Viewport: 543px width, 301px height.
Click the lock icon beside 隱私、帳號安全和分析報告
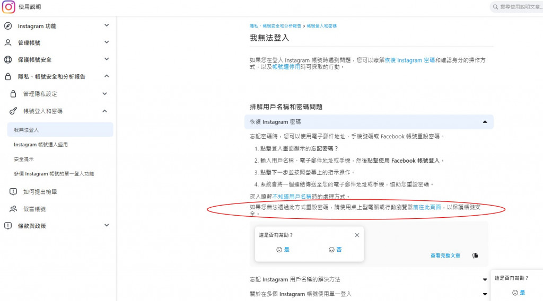[x=7, y=76]
